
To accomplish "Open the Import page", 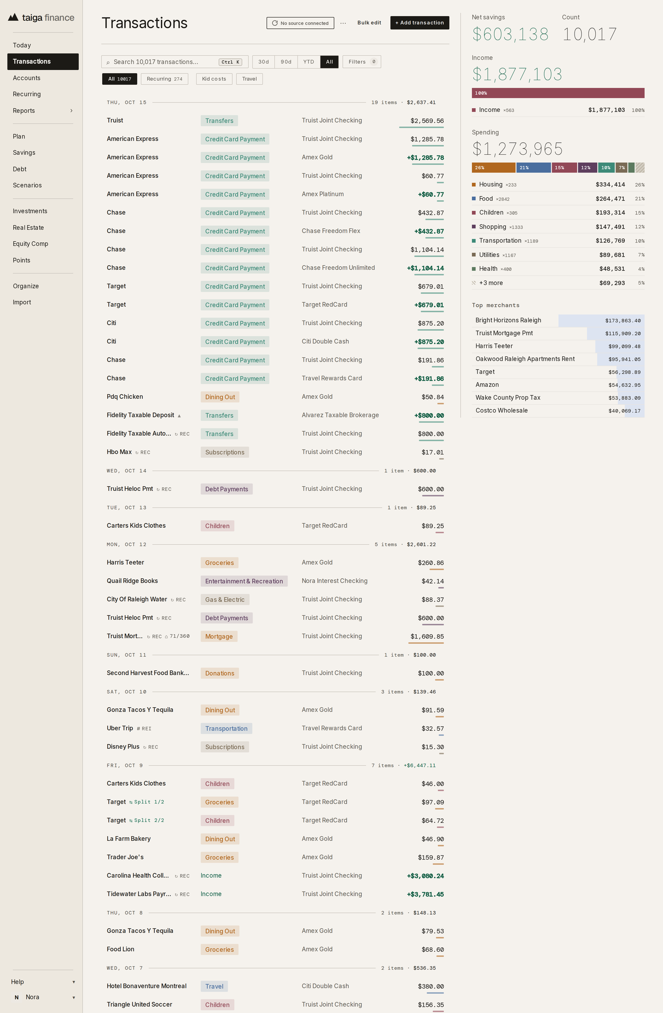I will pos(43,303).
